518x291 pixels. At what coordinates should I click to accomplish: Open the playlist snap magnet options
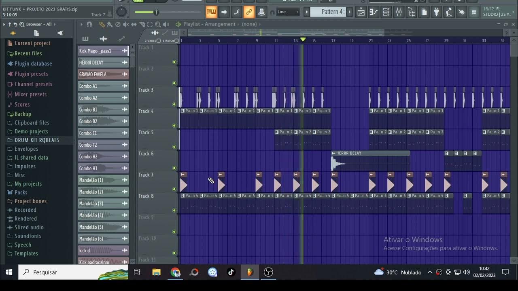[x=89, y=25]
